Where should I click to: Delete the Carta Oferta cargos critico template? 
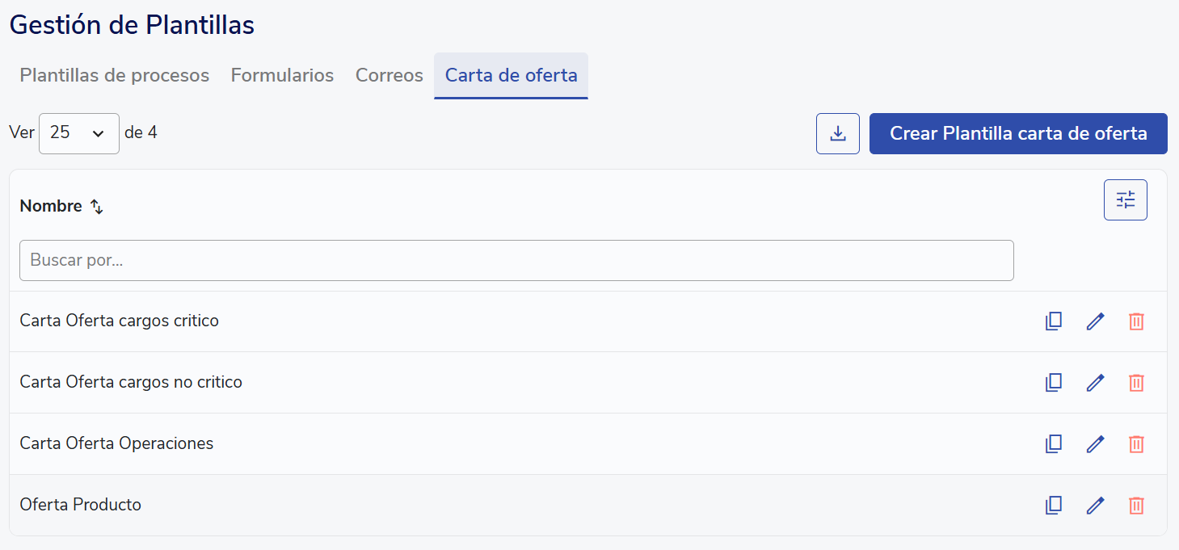click(1136, 321)
